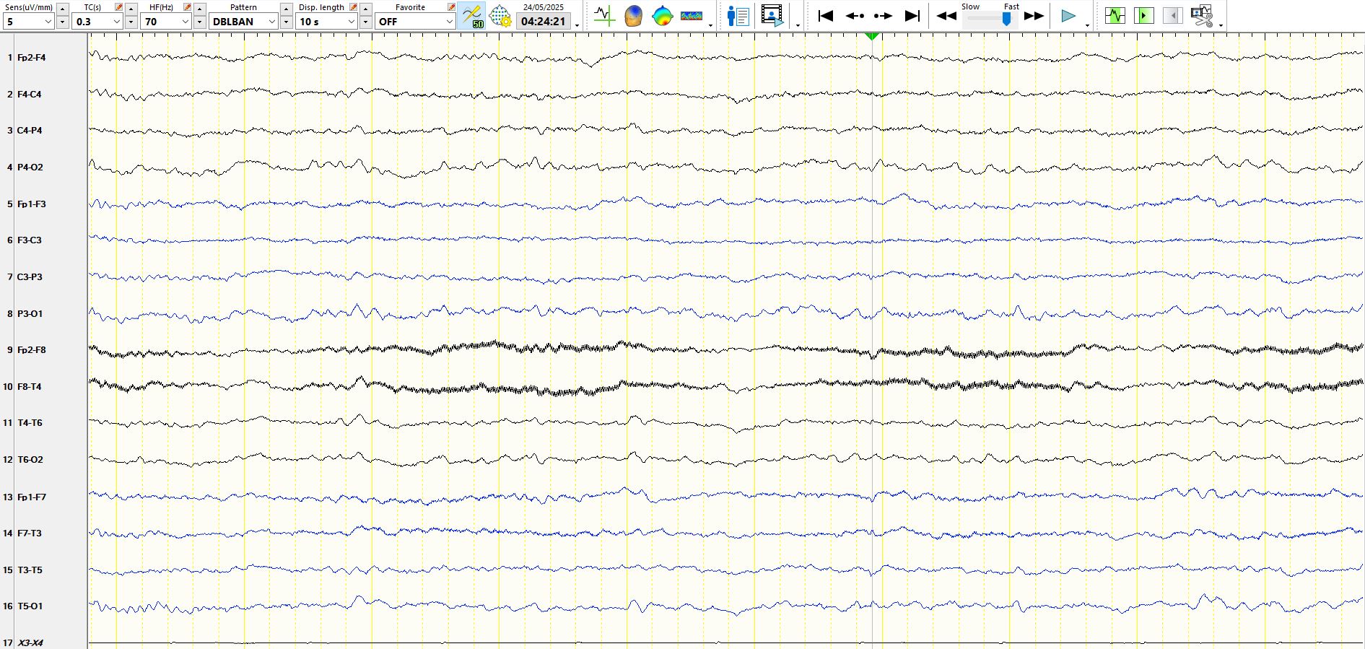Click the 04:24:21 recording time display
1365x649 pixels.
click(543, 22)
